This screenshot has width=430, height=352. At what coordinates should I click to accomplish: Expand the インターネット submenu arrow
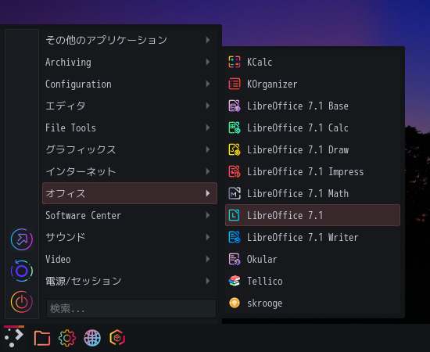click(x=208, y=171)
